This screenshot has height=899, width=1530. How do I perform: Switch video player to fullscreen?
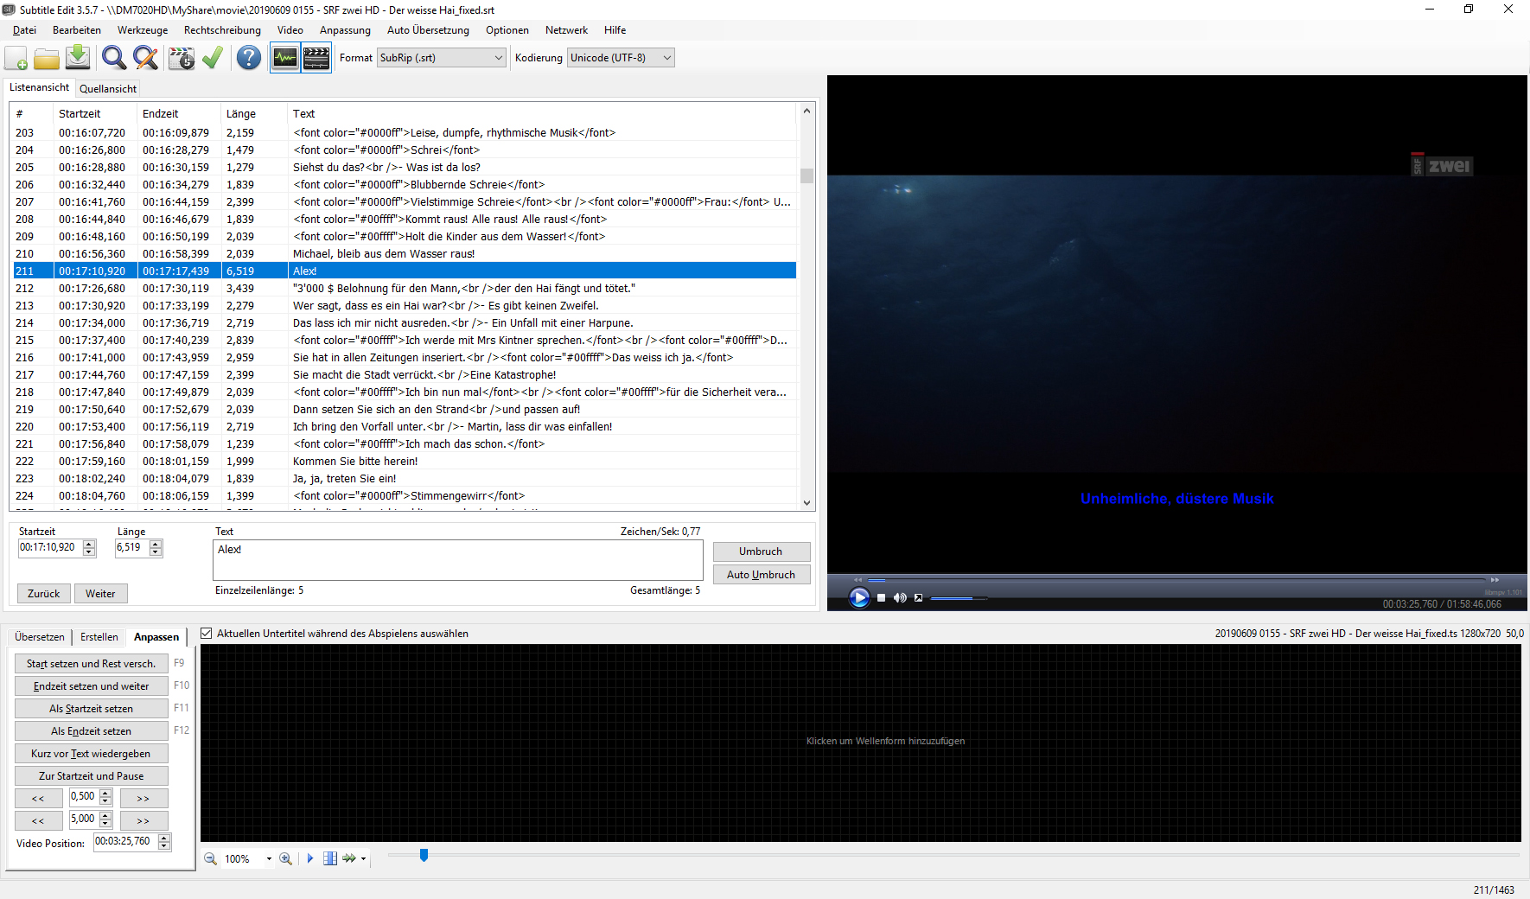[x=918, y=597]
